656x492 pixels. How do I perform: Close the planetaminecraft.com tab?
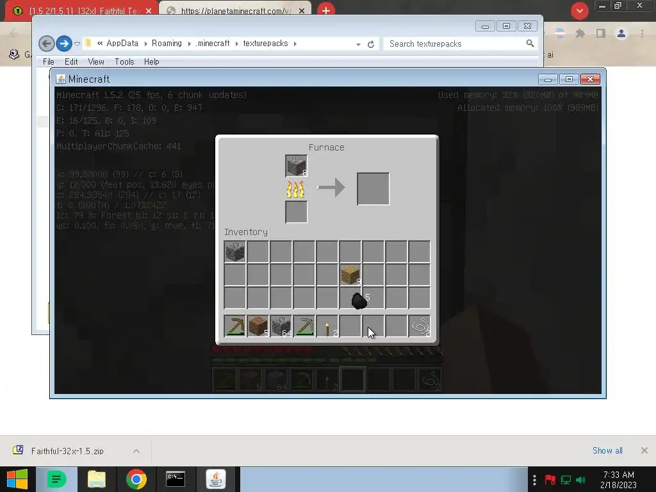(302, 11)
